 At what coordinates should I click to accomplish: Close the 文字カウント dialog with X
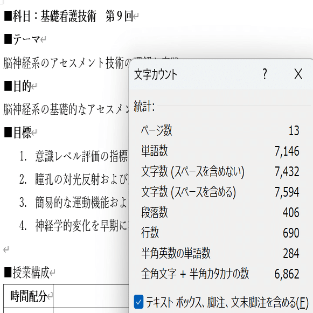pos(298,74)
